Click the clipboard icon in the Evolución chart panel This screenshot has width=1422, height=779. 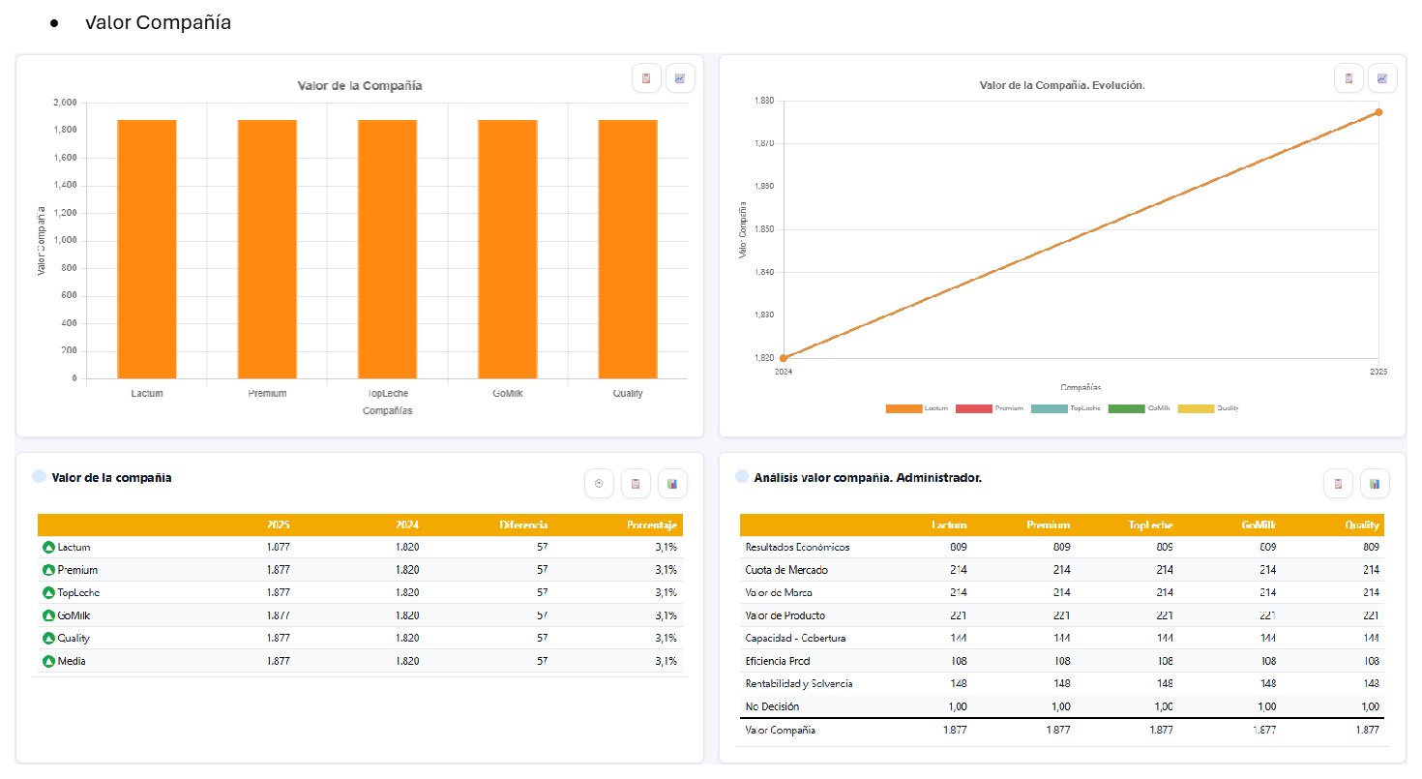1348,78
